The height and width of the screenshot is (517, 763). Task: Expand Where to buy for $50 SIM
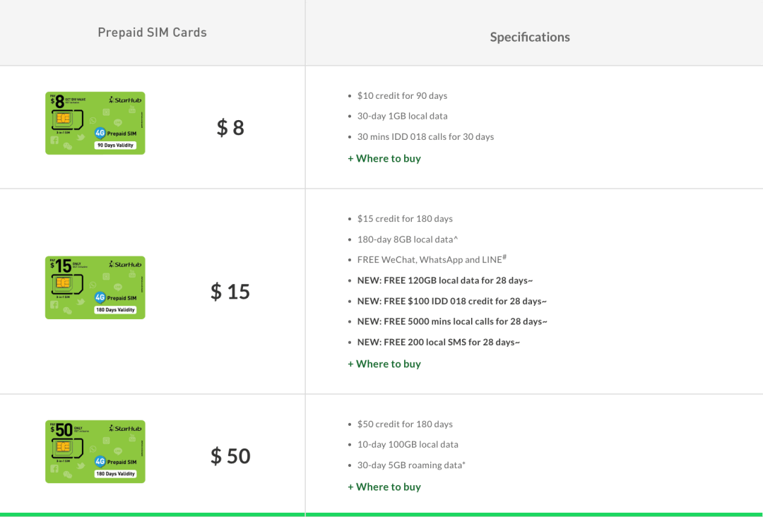384,487
